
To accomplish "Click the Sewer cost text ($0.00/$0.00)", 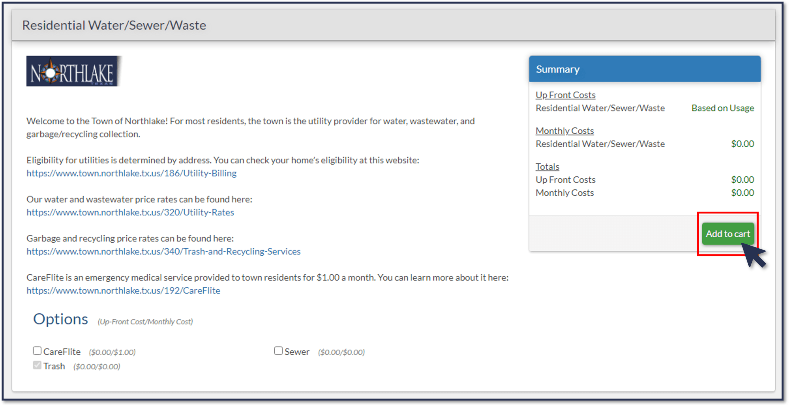I will tap(341, 352).
